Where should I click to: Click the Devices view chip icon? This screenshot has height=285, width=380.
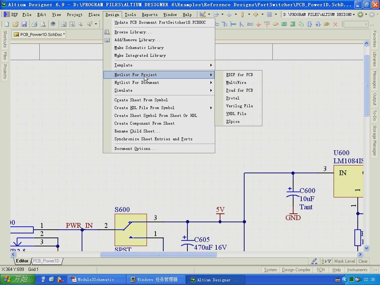53,24
